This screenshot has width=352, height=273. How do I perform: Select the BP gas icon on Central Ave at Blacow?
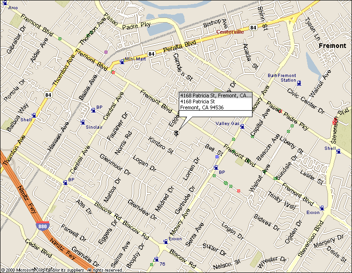pos(65,183)
